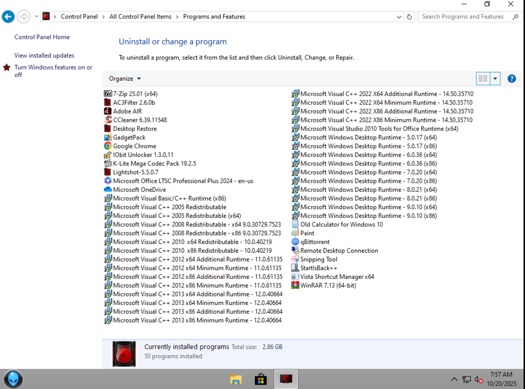The width and height of the screenshot is (525, 389).
Task: Click the Old Calculator for Windows 10 icon
Action: [x=295, y=225]
